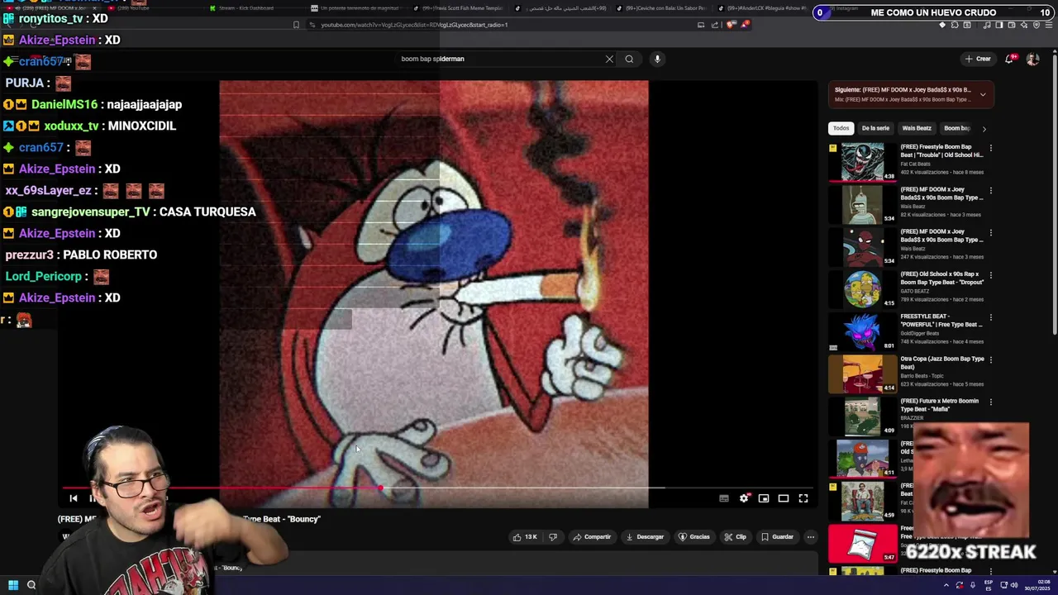Open the account avatar menu

[1032, 59]
